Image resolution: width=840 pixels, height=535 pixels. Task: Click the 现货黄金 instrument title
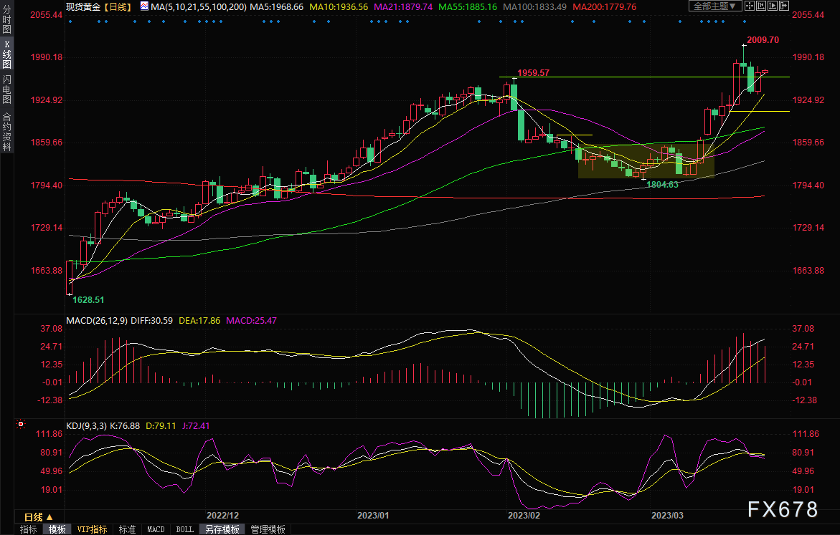click(x=83, y=7)
